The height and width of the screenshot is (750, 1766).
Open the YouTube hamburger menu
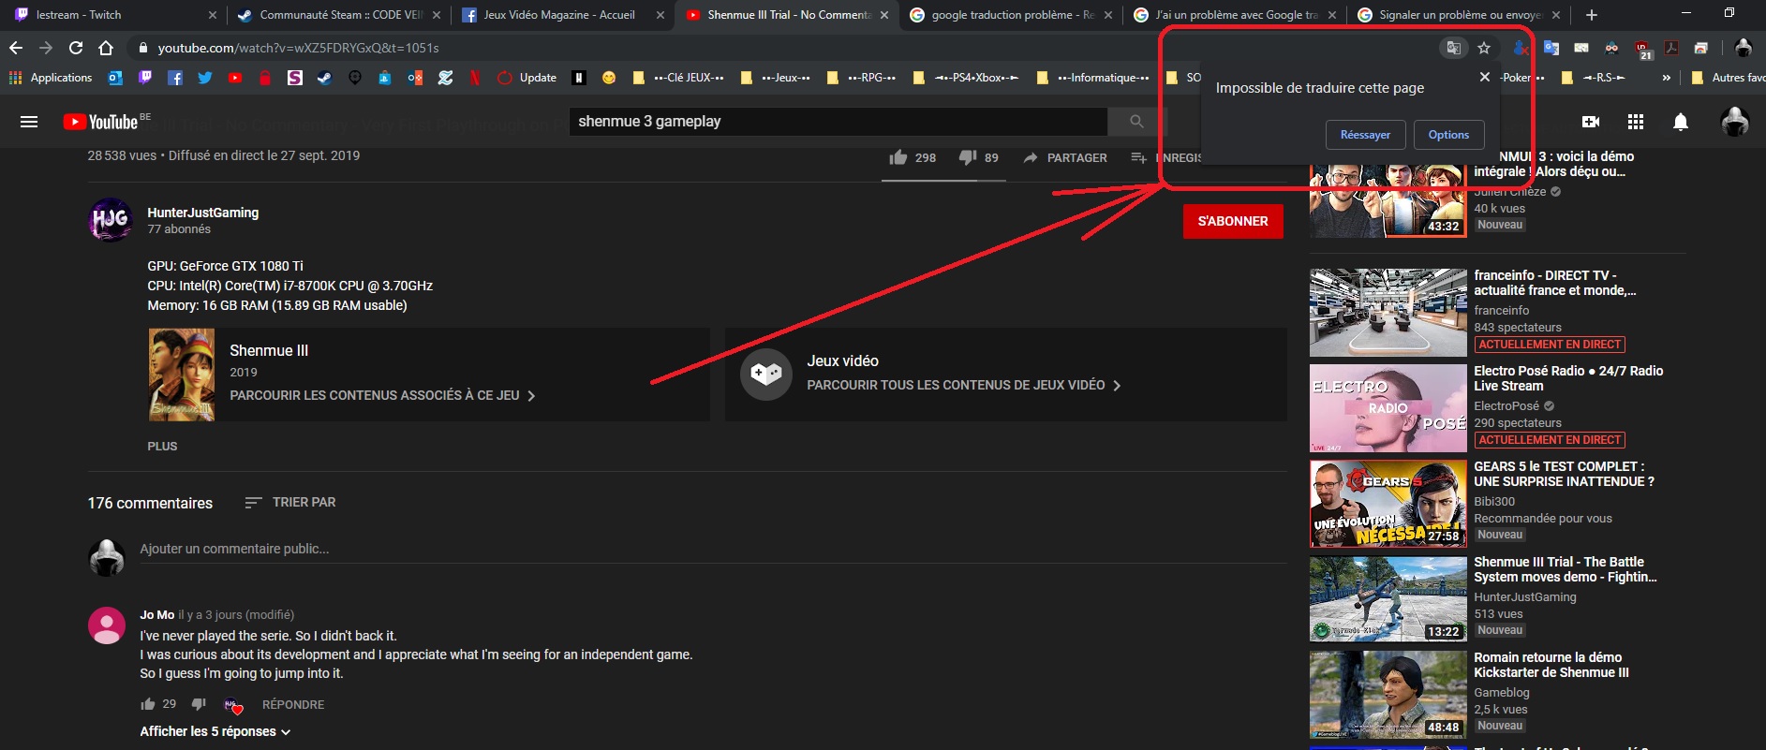pos(29,122)
